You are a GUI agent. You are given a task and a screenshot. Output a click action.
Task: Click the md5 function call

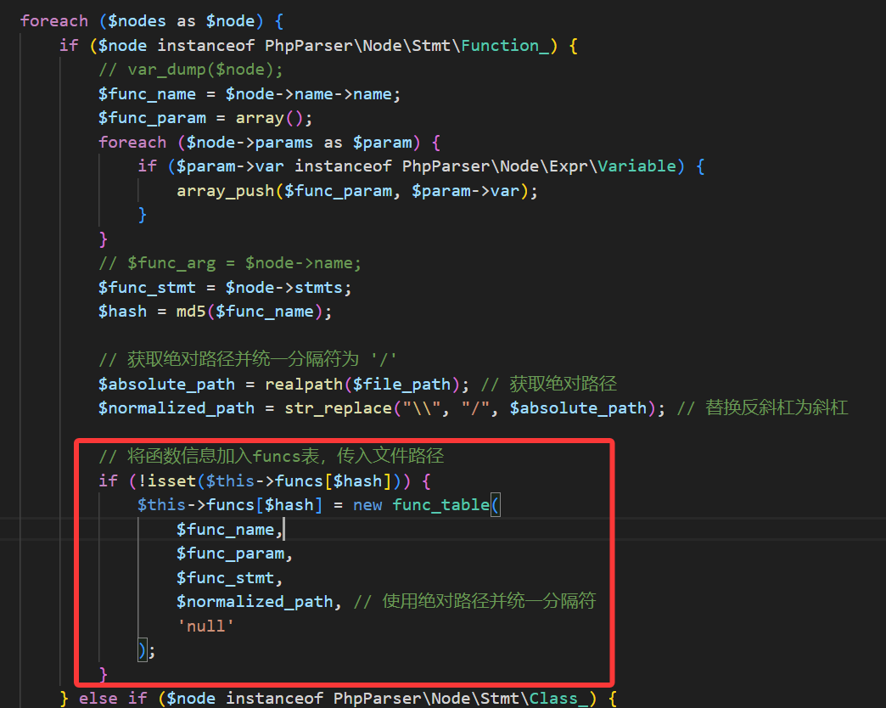[x=191, y=312]
